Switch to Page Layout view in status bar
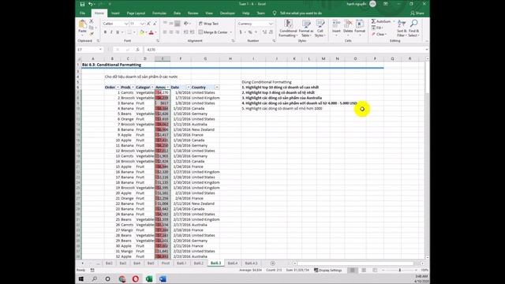 [364, 270]
